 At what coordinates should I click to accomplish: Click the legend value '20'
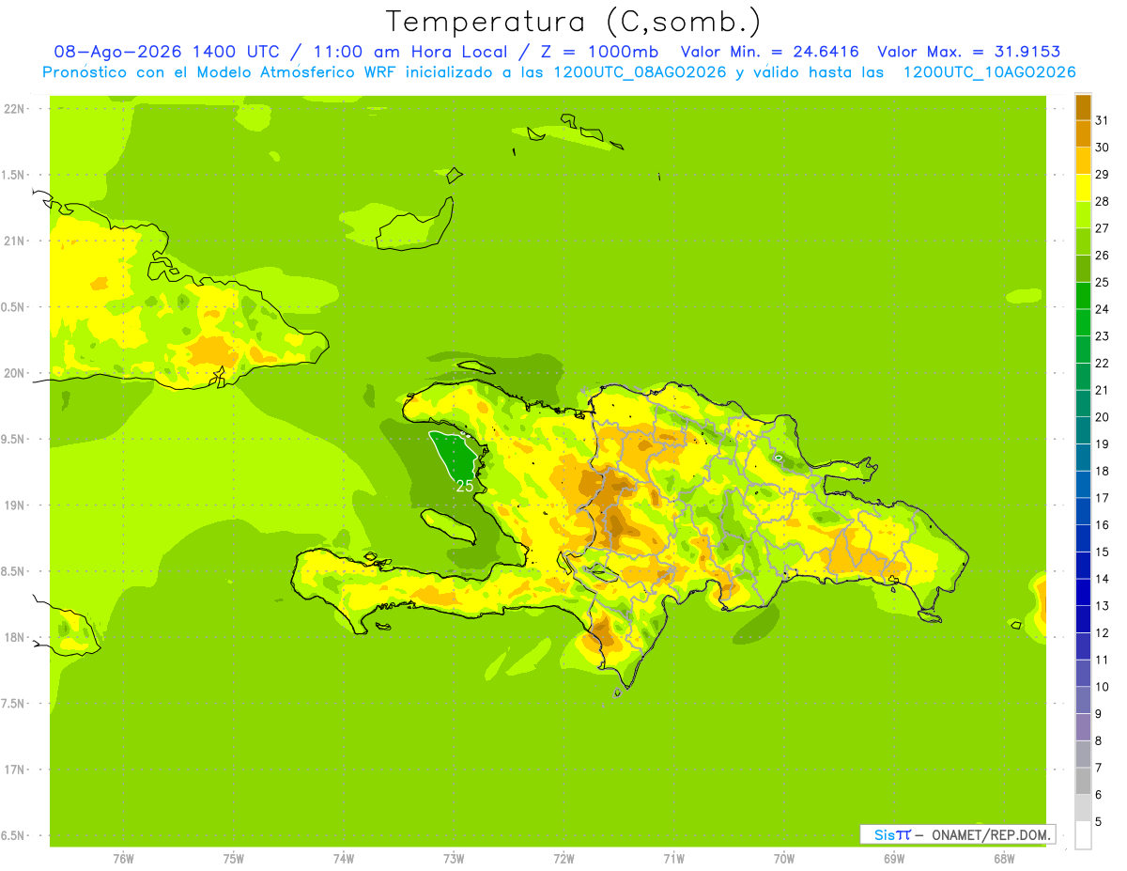click(1102, 417)
